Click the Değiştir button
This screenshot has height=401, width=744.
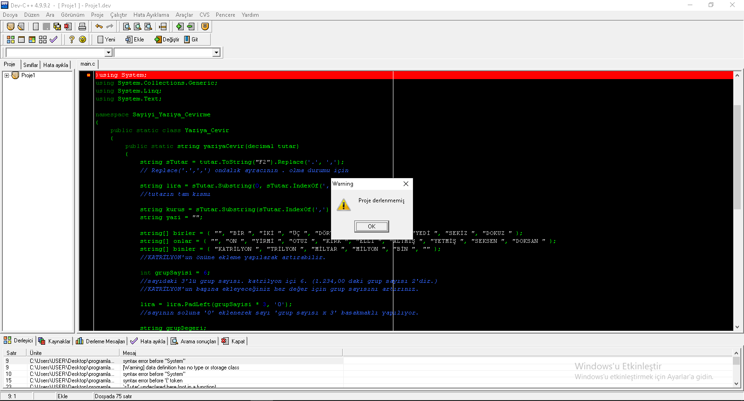167,40
